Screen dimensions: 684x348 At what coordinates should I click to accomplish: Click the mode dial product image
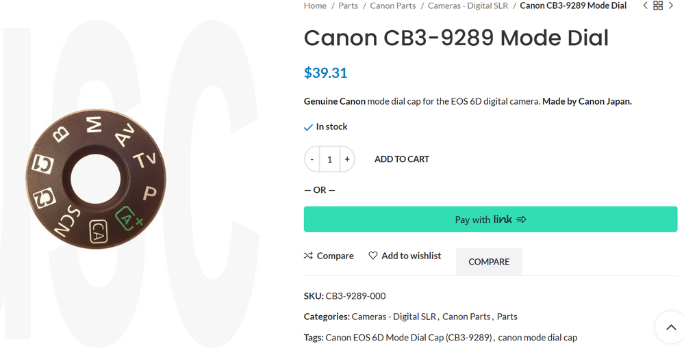[96, 179]
